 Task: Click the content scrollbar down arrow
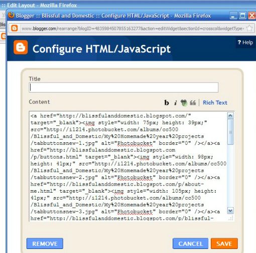point(230,211)
